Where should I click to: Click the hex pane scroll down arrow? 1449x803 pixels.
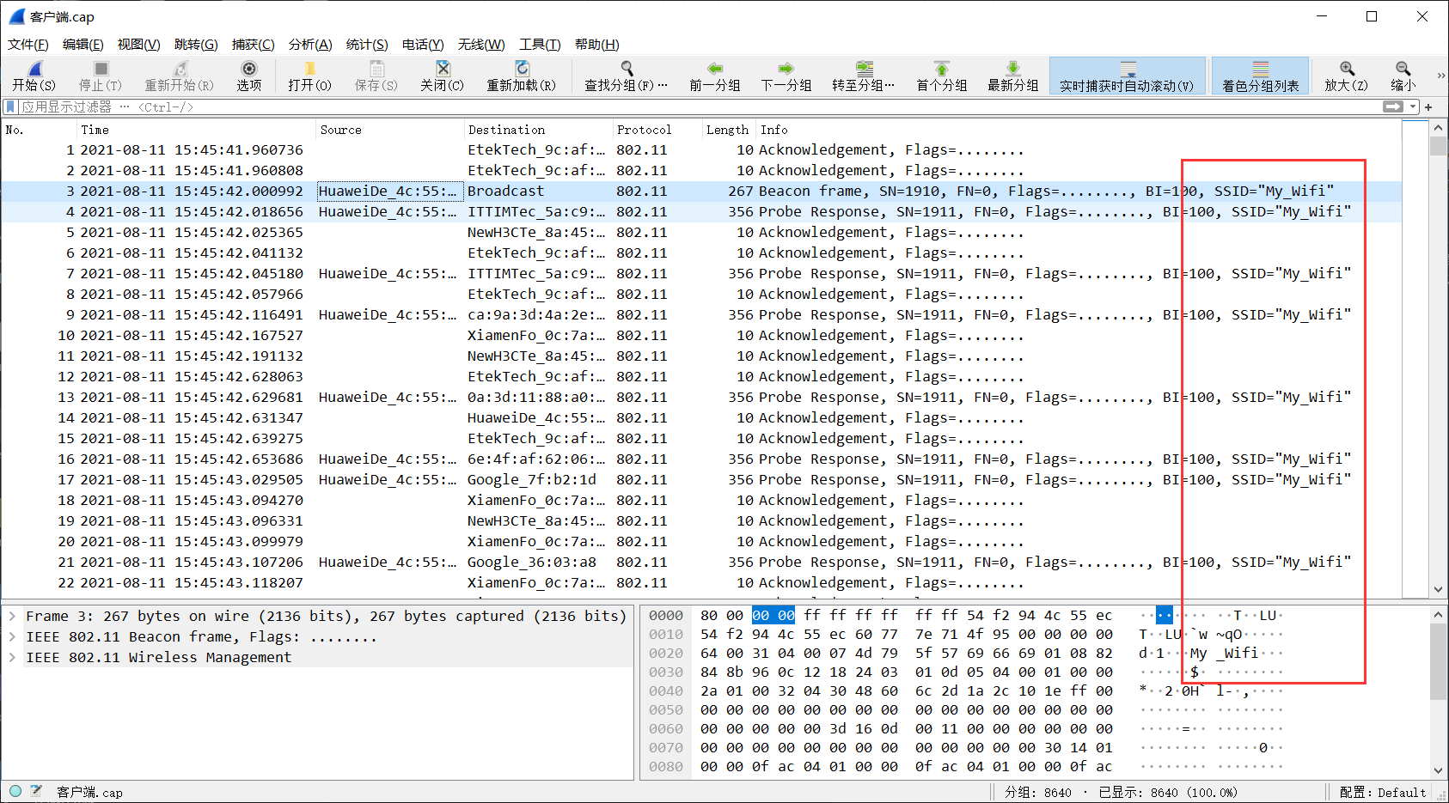(1439, 771)
